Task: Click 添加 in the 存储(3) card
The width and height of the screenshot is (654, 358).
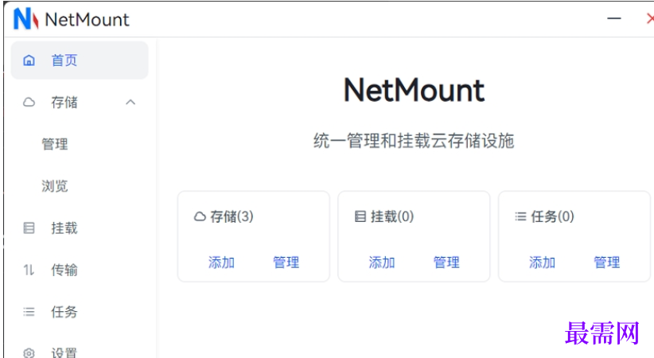Action: pos(221,263)
